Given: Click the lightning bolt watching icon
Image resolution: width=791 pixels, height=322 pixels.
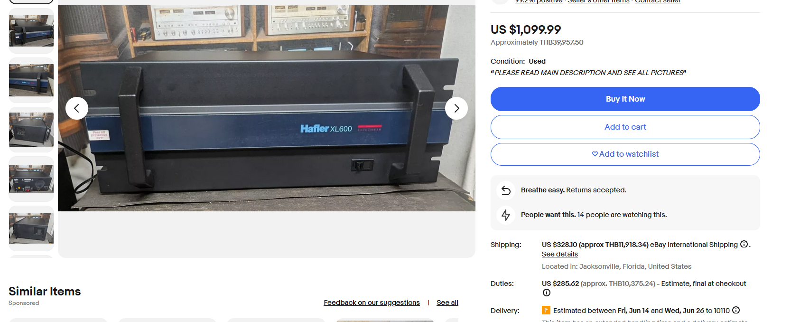Looking at the screenshot, I should tap(506, 215).
